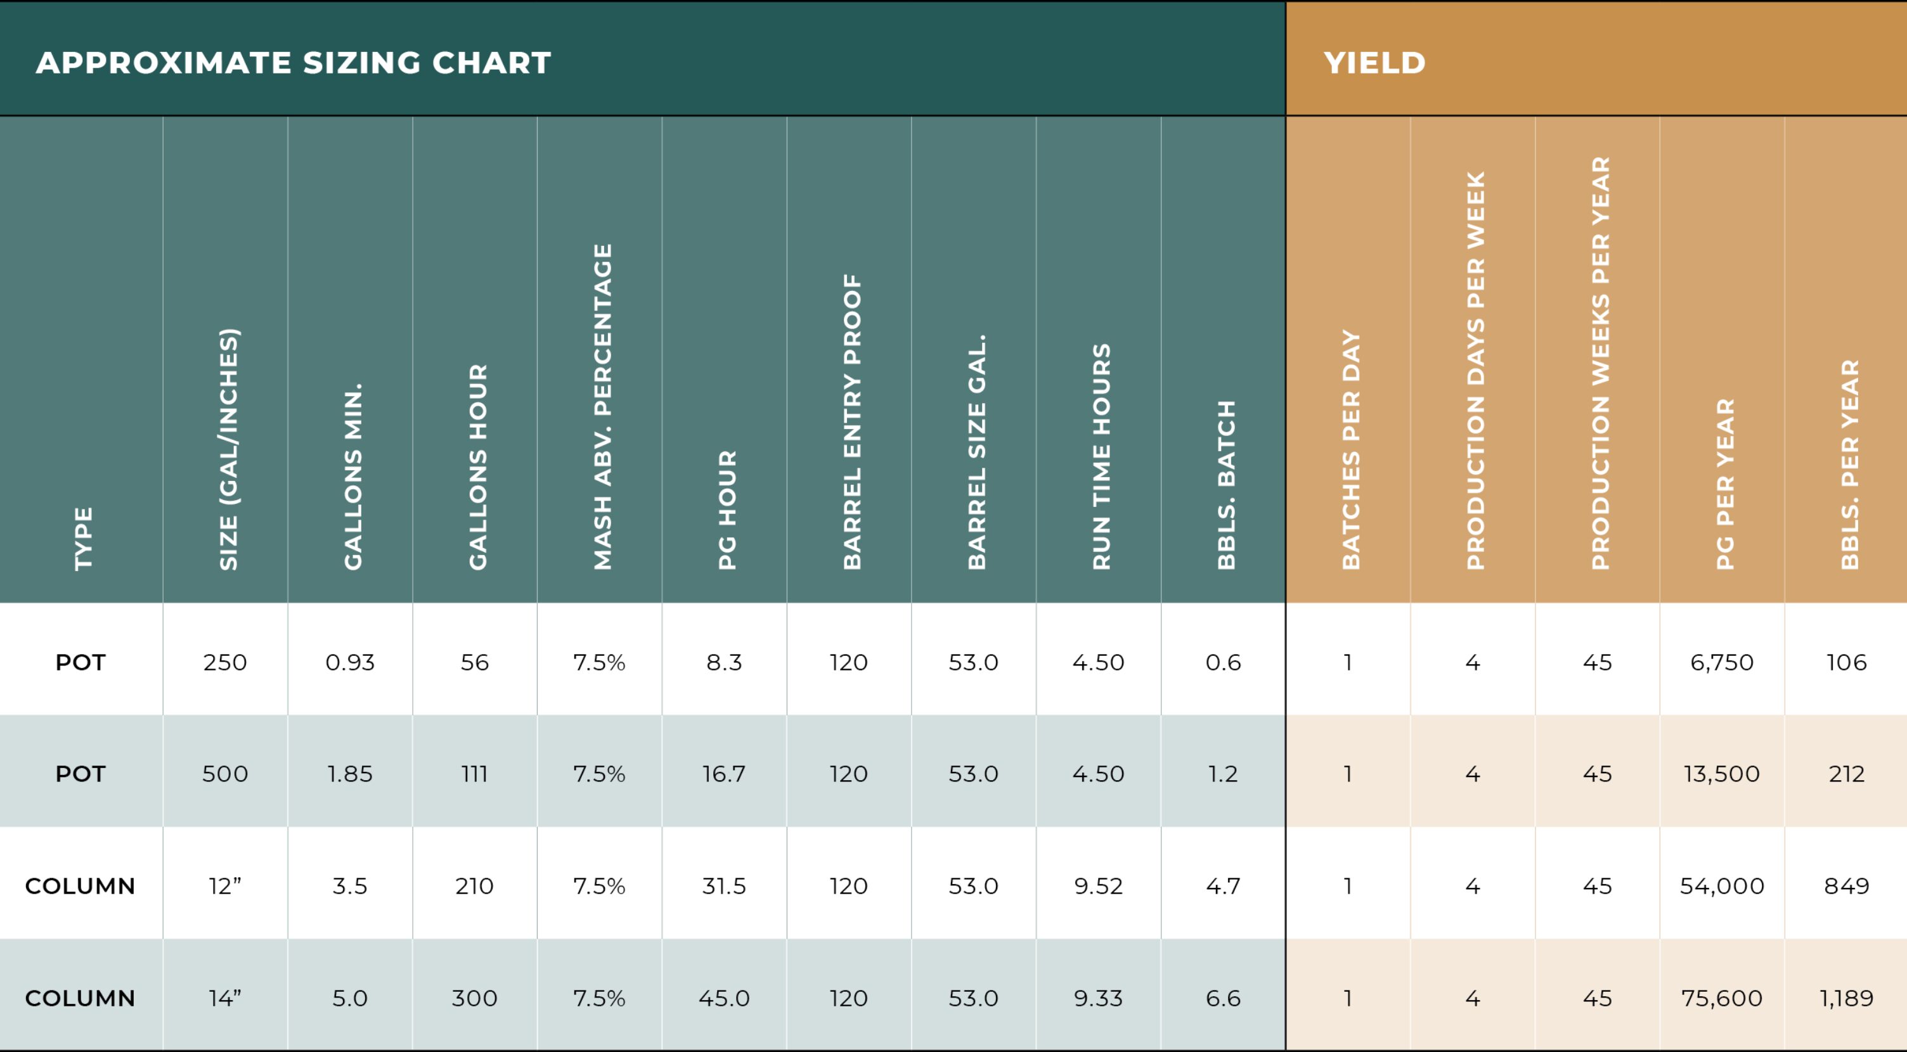Select the 0.93 gallons per minute cell
The image size is (1907, 1052).
350,662
